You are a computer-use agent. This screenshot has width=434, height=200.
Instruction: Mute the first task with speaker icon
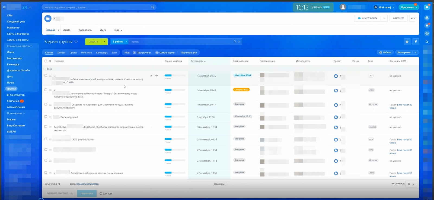[x=157, y=76]
